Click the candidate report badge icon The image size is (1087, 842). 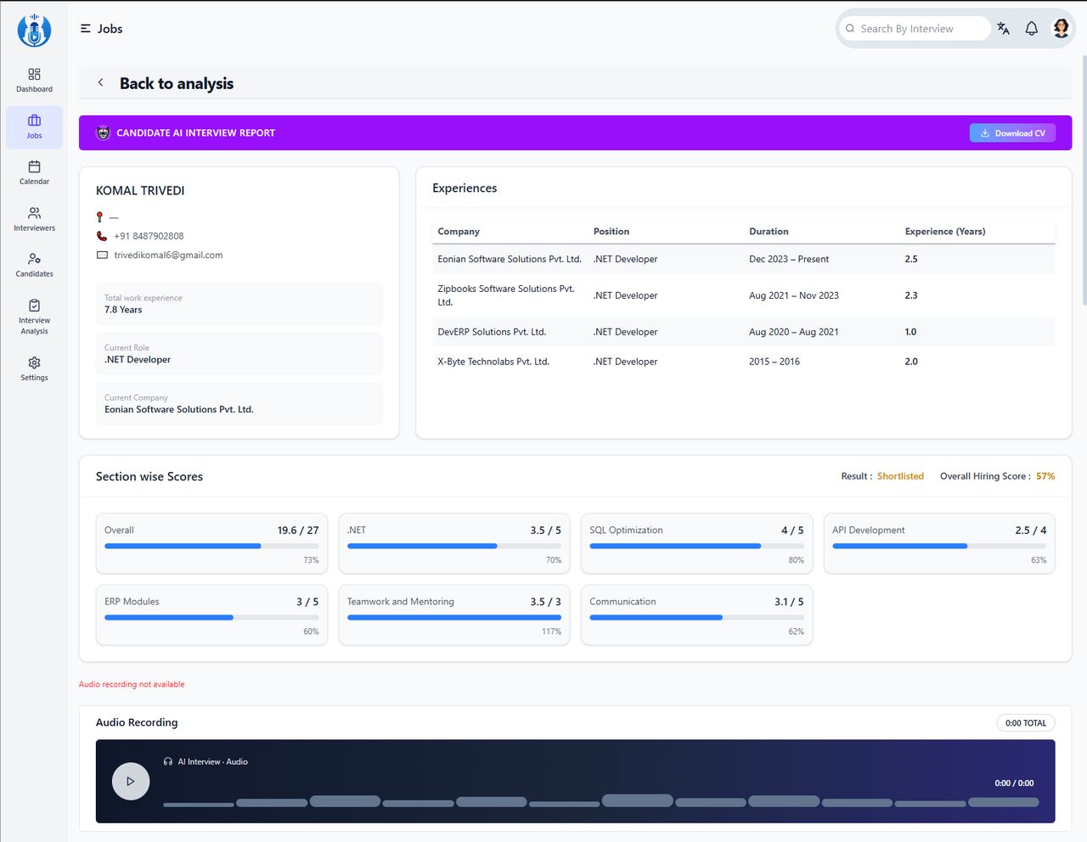(104, 132)
